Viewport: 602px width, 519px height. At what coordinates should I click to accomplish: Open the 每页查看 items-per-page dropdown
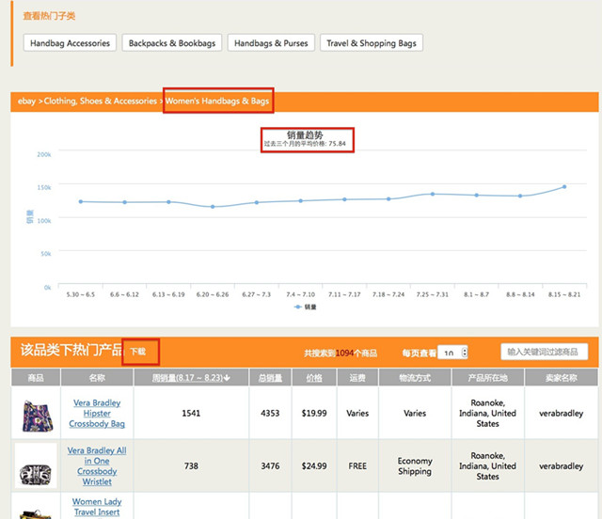point(452,353)
